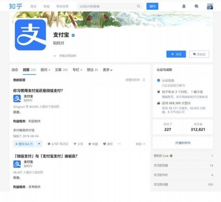Screen dimensions: 221x202
Task: Open the 关注了 227 following list
Action: click(x=168, y=127)
